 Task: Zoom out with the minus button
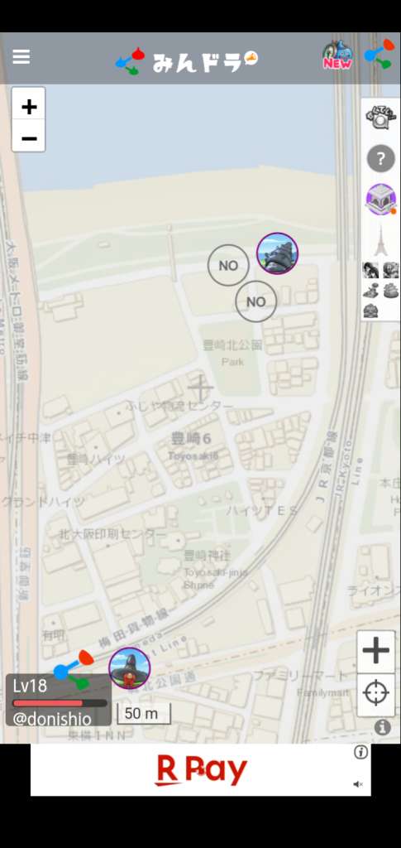(29, 138)
